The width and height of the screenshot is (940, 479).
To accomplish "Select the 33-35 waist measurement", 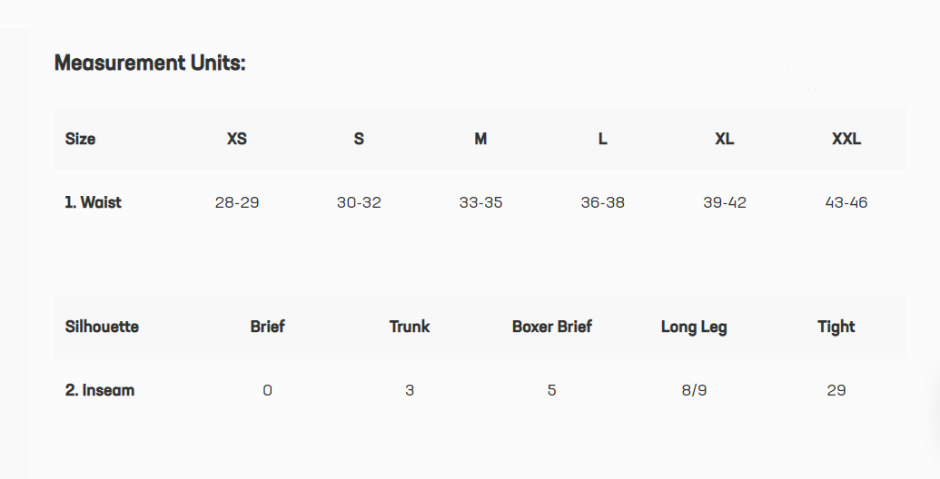I will (480, 202).
